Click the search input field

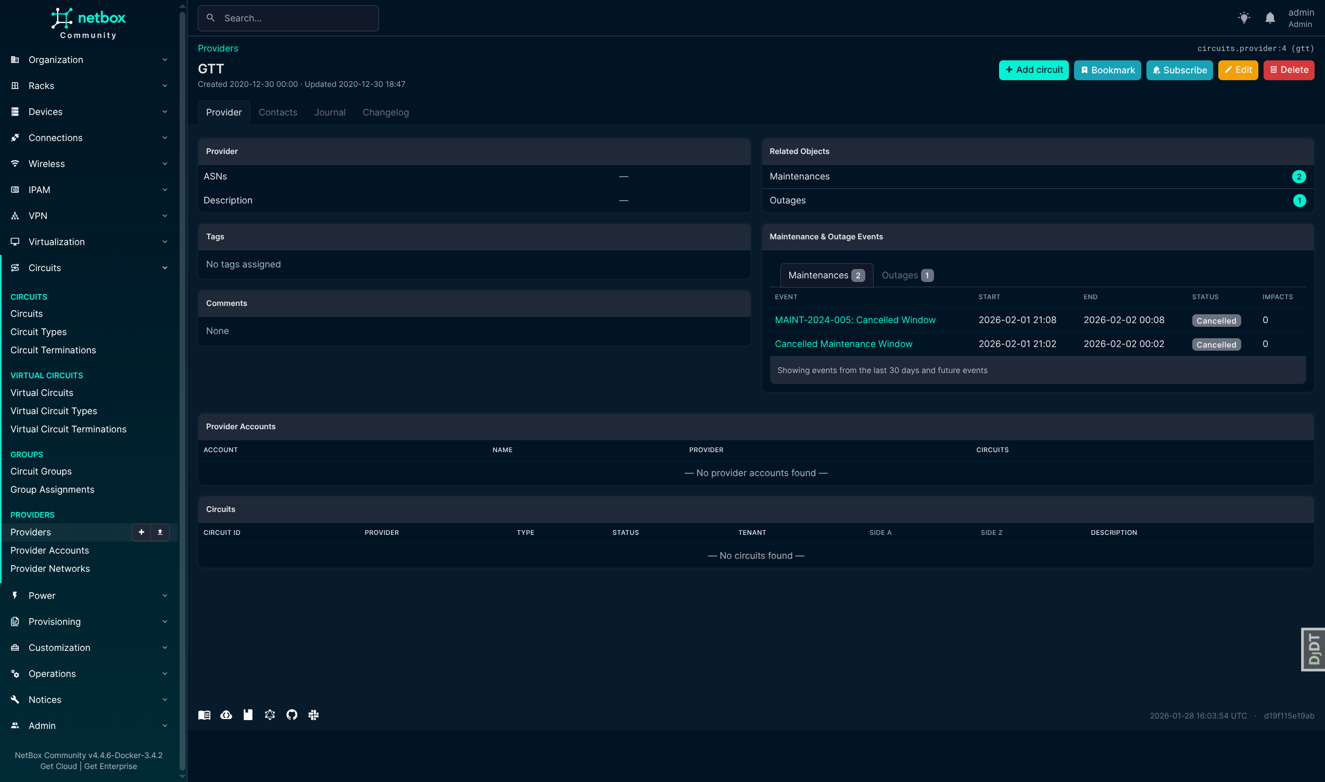(288, 18)
